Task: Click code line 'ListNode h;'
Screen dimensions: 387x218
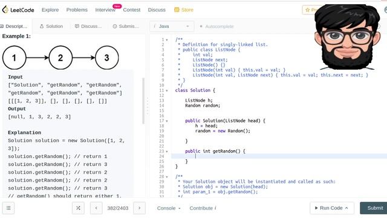Action: pos(199,101)
